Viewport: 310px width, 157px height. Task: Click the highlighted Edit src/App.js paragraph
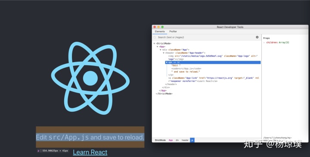pos(90,137)
